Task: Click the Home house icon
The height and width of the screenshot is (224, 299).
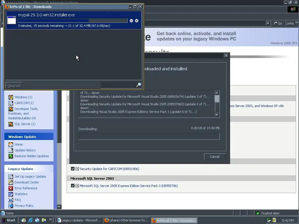Action: click(11, 144)
